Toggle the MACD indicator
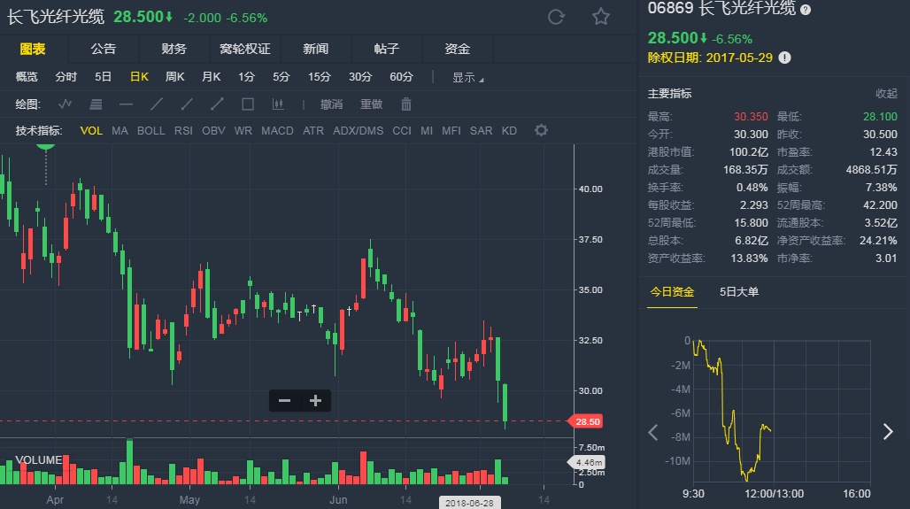The image size is (910, 509). pos(277,131)
